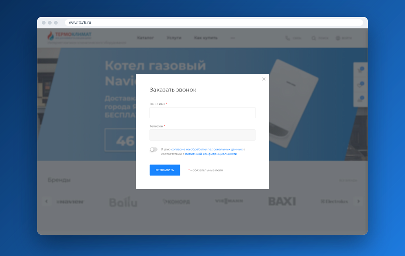Select the Конорд brand logo

coord(176,202)
